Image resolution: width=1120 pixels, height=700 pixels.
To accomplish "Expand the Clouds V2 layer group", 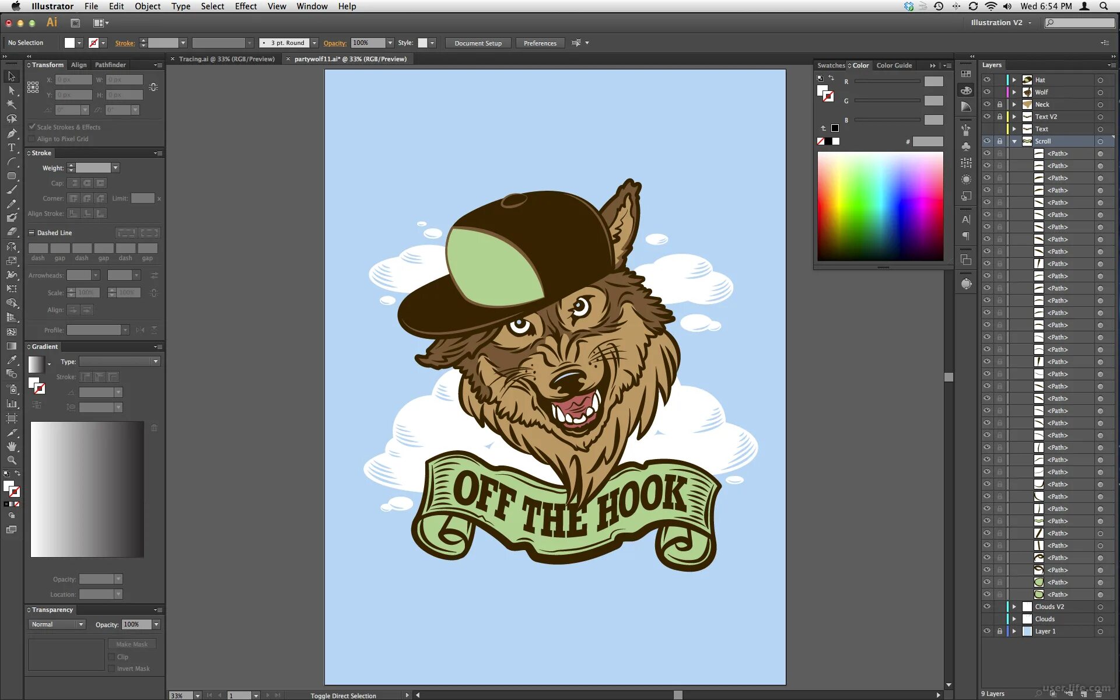I will pyautogui.click(x=1015, y=607).
